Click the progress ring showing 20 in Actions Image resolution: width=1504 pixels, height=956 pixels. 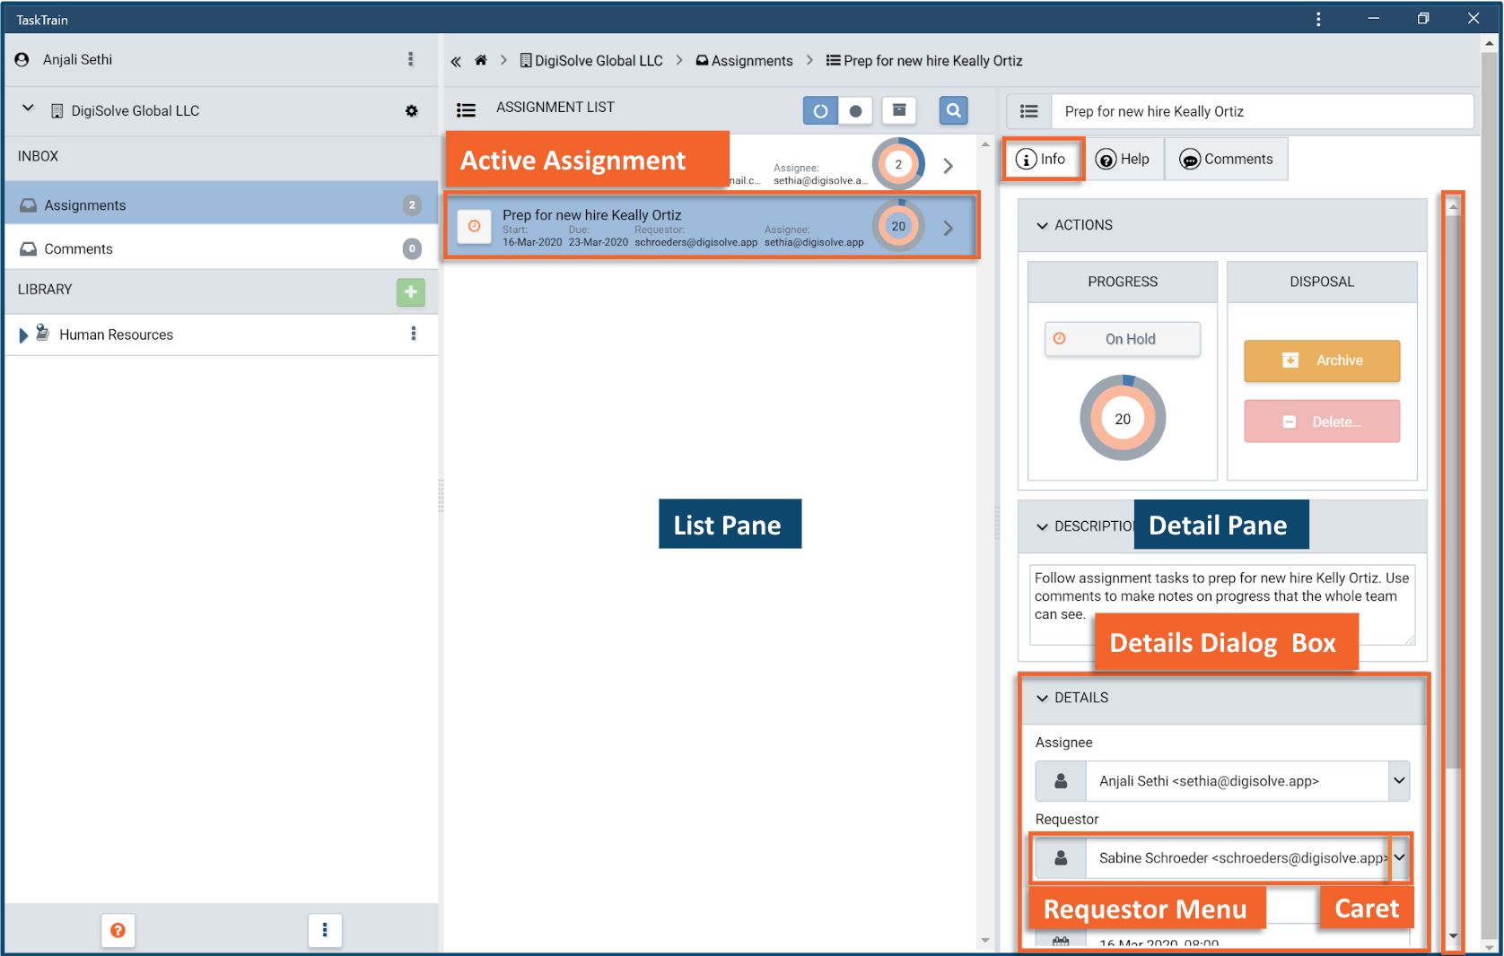tap(1122, 419)
